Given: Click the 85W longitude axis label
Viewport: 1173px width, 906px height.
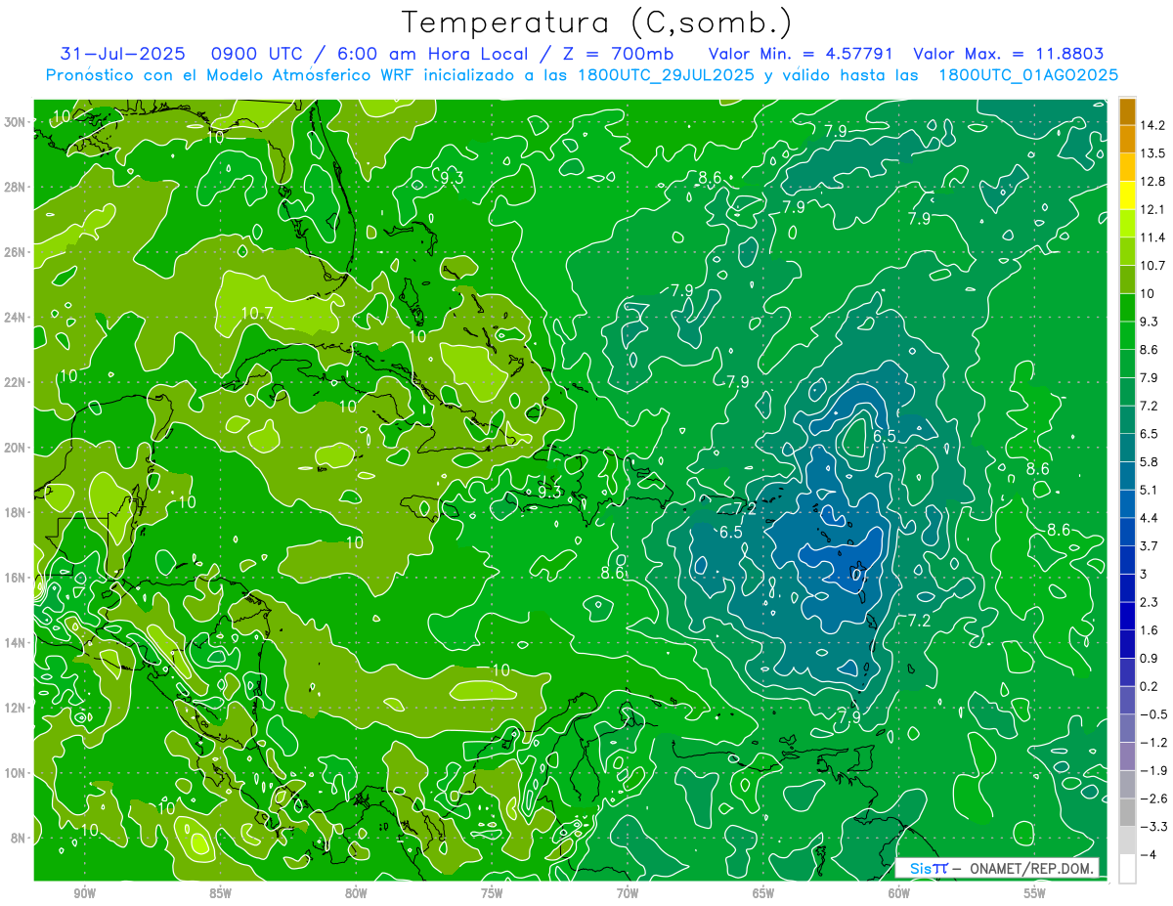Looking at the screenshot, I should click(220, 893).
